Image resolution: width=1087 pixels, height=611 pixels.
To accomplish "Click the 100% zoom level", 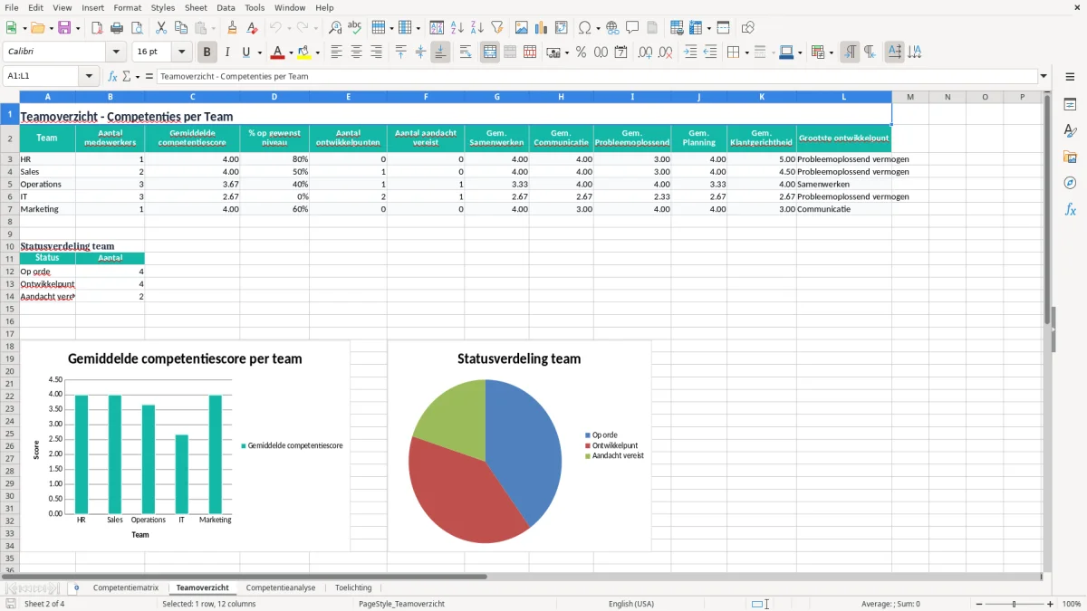I will coord(1072,604).
